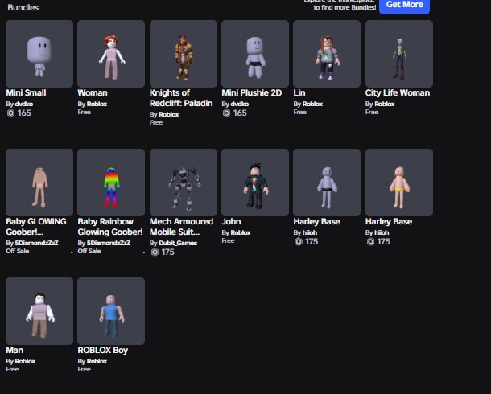
Task: Click the Mini Plushie 2D avatar image
Action: tap(255, 54)
